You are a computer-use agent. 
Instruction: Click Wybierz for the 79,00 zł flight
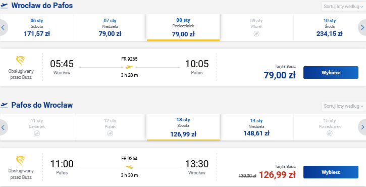click(331, 72)
